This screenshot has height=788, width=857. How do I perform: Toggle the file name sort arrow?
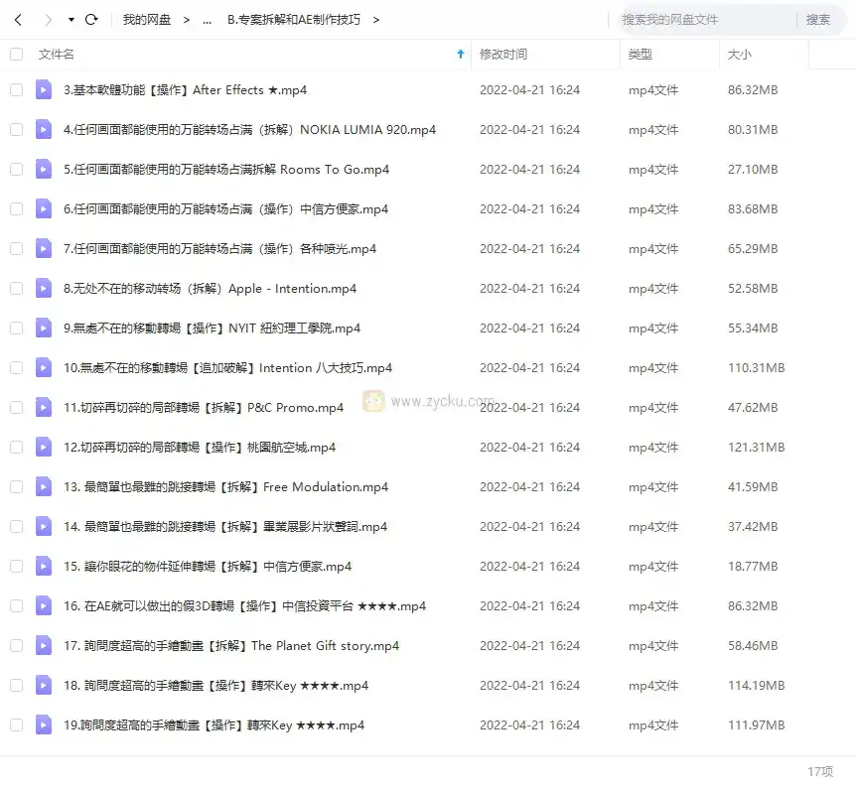click(x=460, y=55)
